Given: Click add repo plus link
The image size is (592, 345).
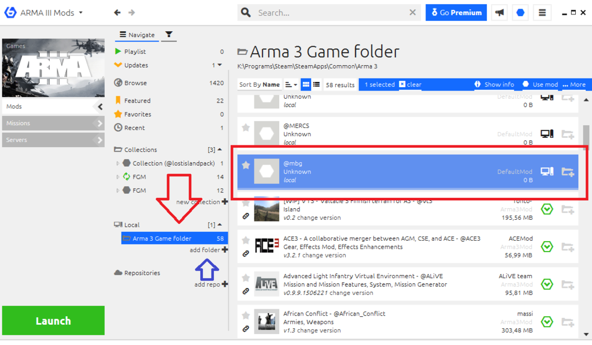Looking at the screenshot, I should [x=211, y=284].
